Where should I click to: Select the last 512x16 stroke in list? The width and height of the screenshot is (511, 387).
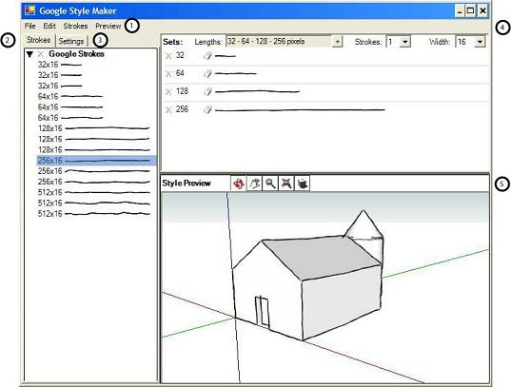pyautogui.click(x=94, y=214)
